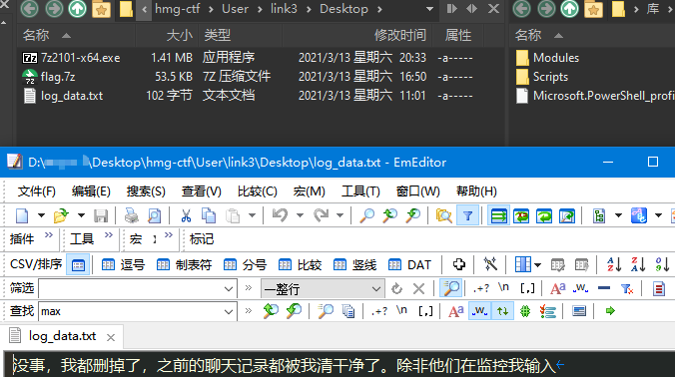Image resolution: width=675 pixels, height=377 pixels.
Task: Click the Redo arrow icon
Action: click(321, 215)
